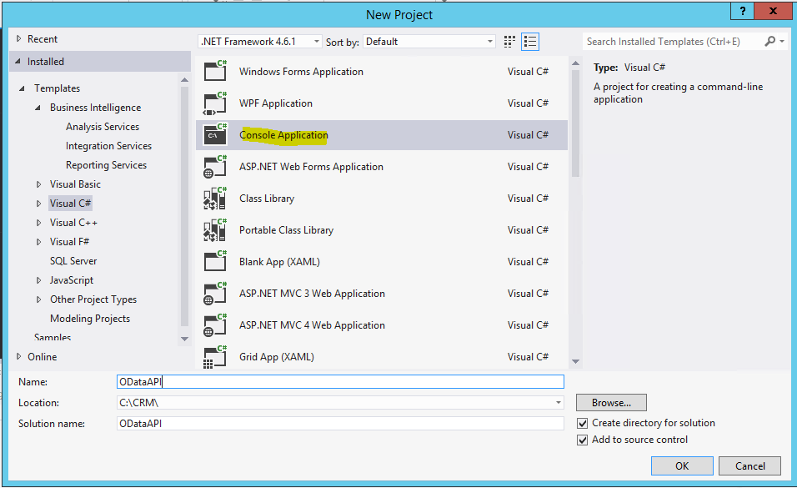Screen dimensions: 797x488
Task: Expand the Visual C++ node
Action: (38, 223)
